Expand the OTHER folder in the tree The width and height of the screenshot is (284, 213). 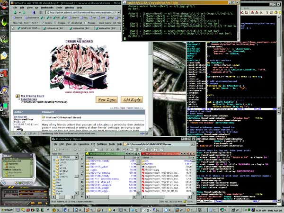coord(54,177)
